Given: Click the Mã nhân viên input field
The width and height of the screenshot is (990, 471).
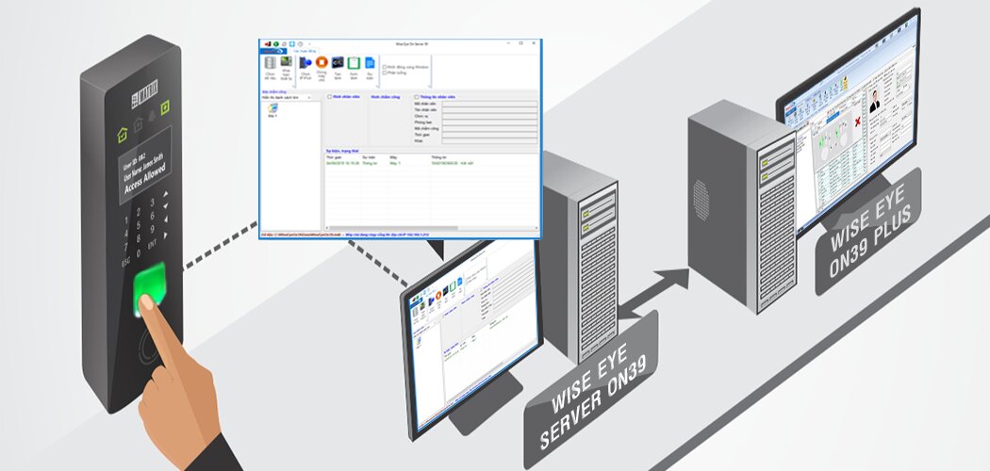Looking at the screenshot, I should [489, 104].
